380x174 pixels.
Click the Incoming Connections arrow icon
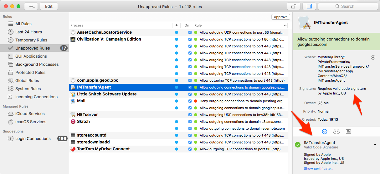click(11, 97)
